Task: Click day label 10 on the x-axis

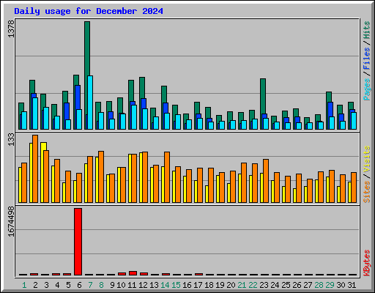Action: [121, 285]
